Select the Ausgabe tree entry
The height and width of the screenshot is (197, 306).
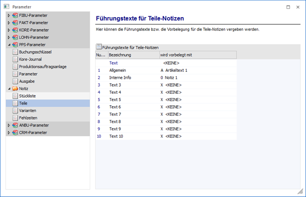pos(27,81)
